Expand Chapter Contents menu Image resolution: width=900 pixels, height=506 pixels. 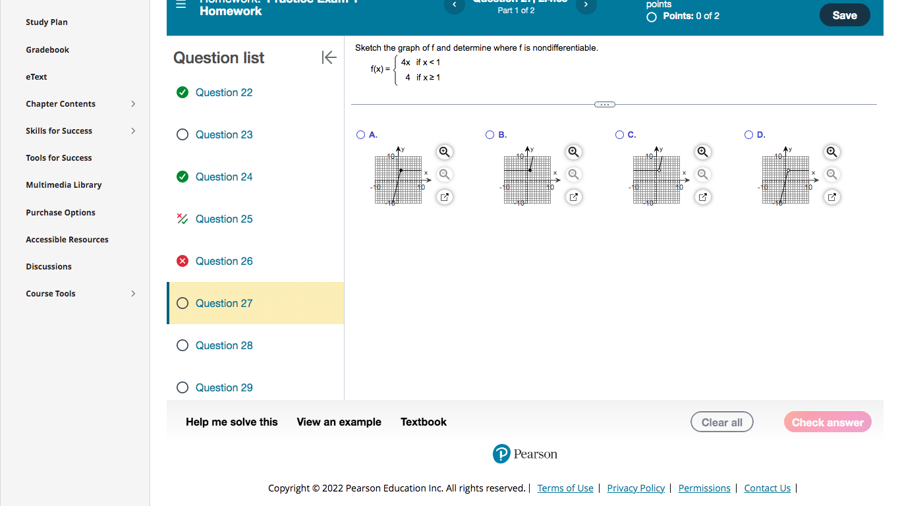133,104
